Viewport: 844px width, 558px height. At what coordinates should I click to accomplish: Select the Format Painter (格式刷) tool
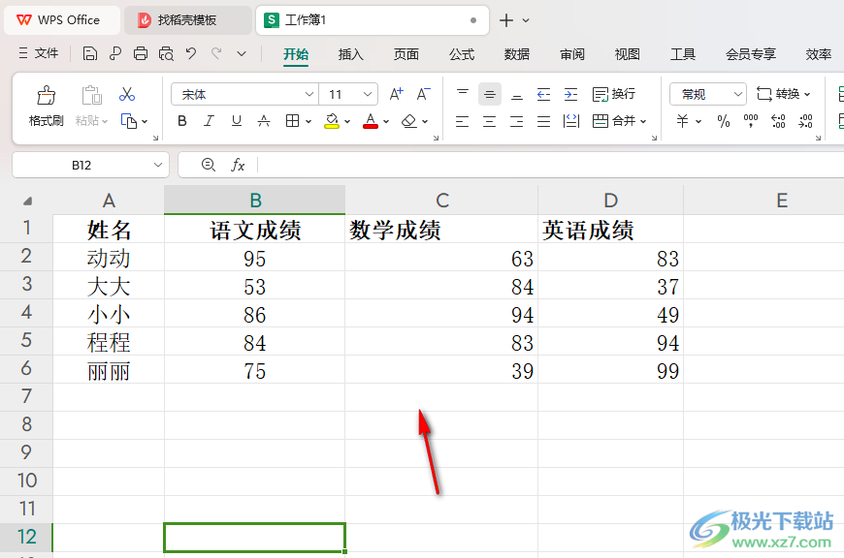click(x=47, y=106)
